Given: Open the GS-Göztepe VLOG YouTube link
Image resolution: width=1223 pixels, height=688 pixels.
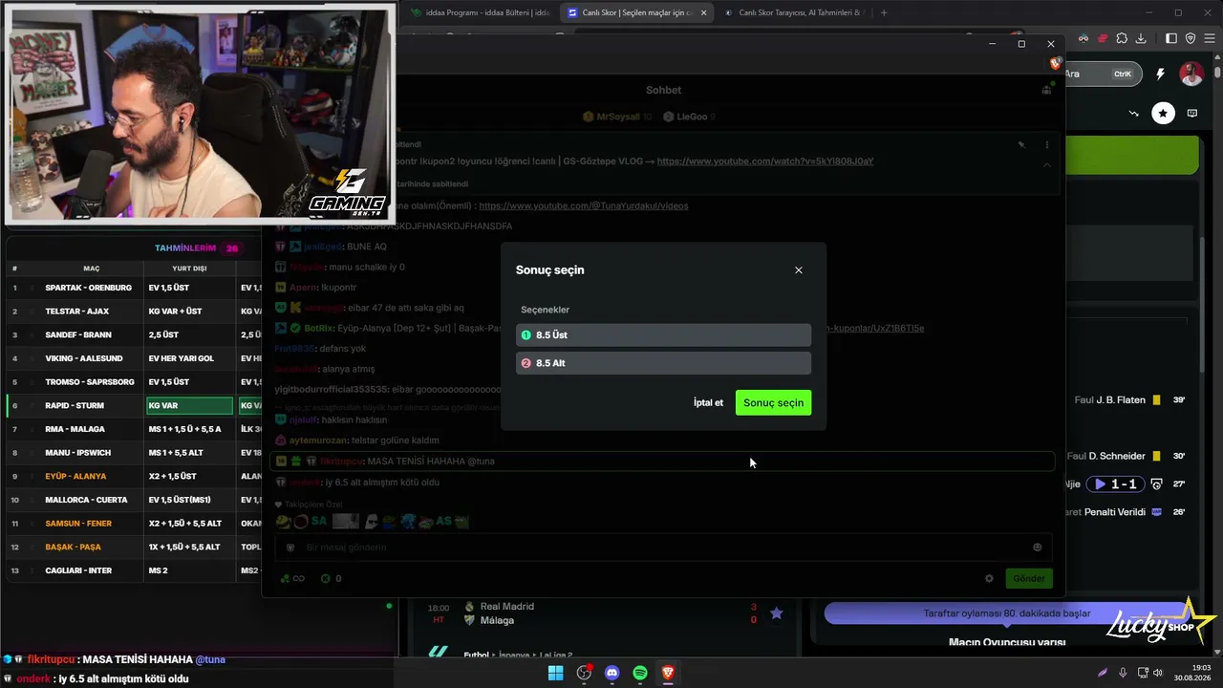Looking at the screenshot, I should coord(765,161).
